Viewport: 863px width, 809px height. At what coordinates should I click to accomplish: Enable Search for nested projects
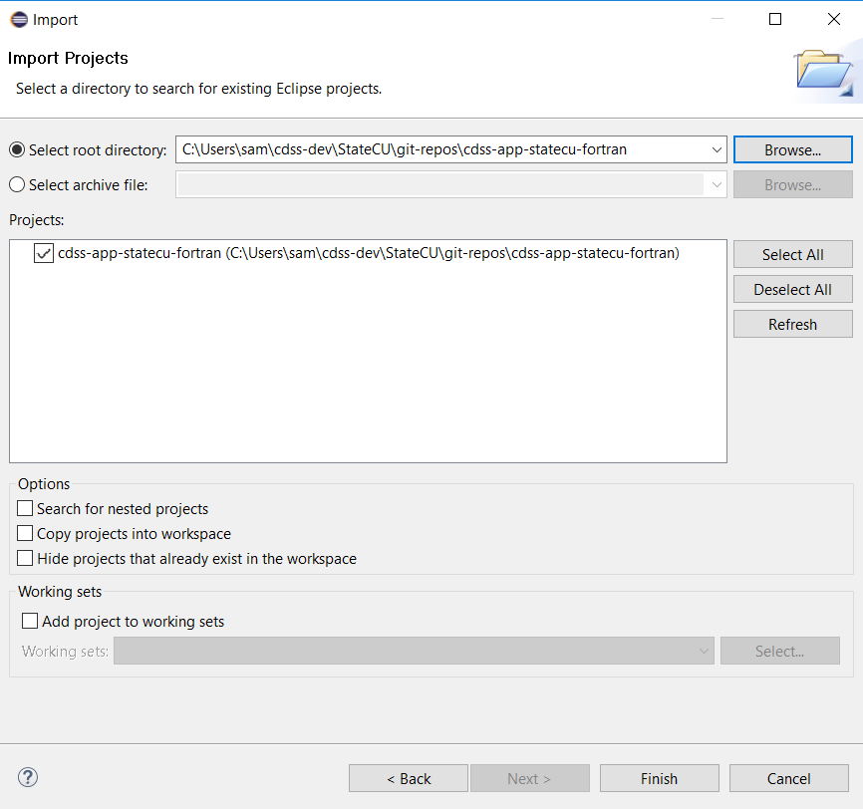click(x=25, y=508)
